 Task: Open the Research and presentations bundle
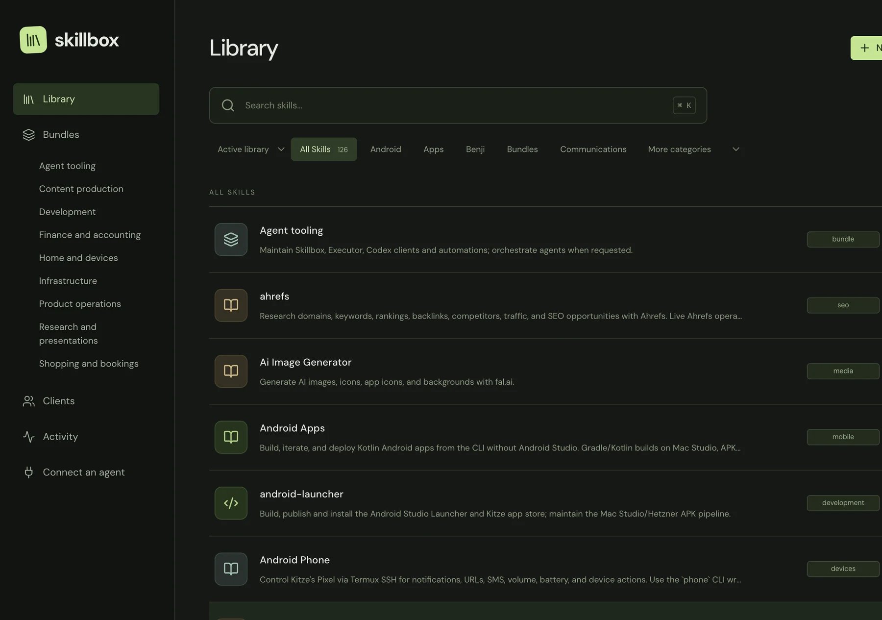tap(69, 334)
